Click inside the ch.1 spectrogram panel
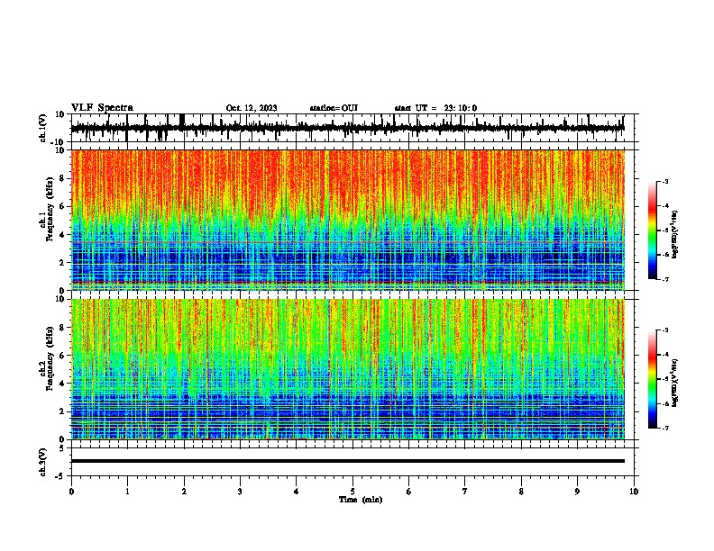This screenshot has height=551, width=714. click(x=348, y=220)
